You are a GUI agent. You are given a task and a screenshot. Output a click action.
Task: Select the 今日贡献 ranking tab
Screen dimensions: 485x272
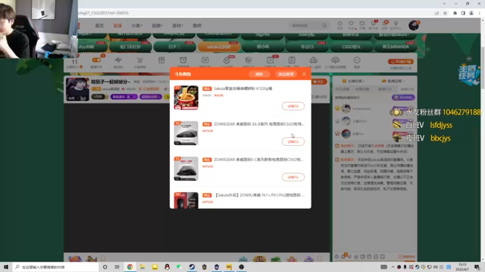pyautogui.click(x=342, y=89)
